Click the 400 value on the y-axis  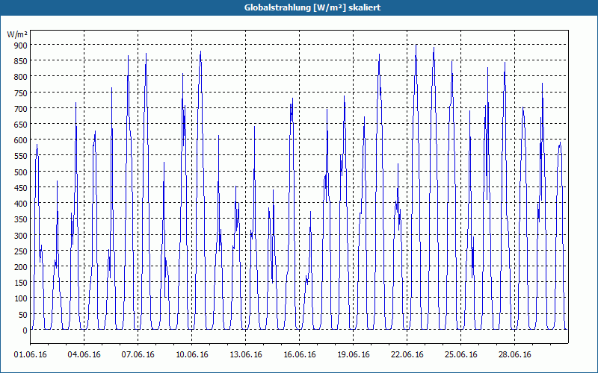click(x=21, y=204)
